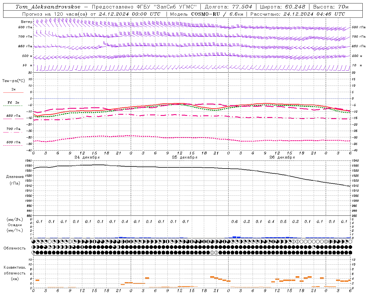Click the Модель COSMO-RU / 6.6км label

pos(207,14)
